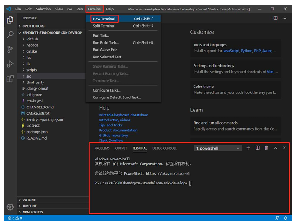The image size is (295, 223).
Task: Open the File menu
Action: (x=18, y=9)
